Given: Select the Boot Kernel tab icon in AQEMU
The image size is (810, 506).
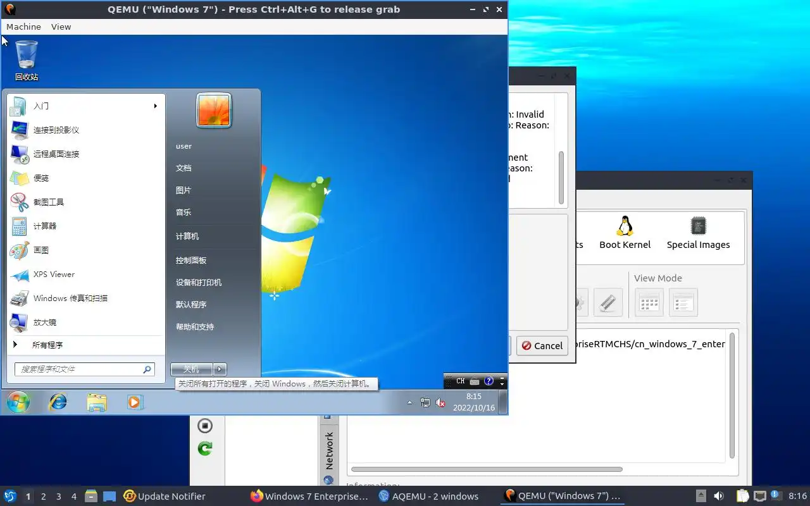Looking at the screenshot, I should 625,233.
